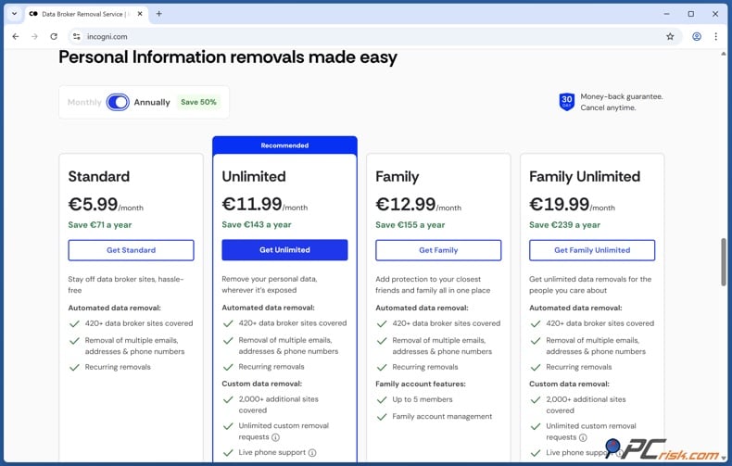Go back with browser back arrow
This screenshot has height=466, width=732.
pos(16,36)
